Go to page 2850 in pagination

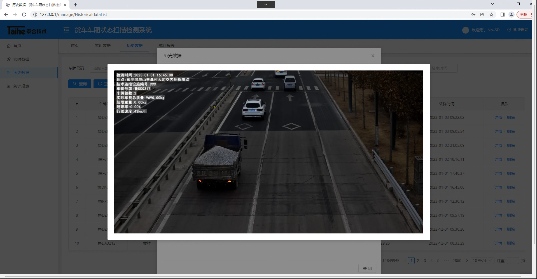(x=457, y=261)
